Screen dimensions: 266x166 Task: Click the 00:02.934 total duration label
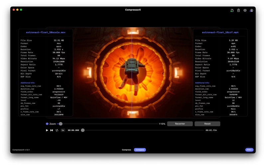pyautogui.click(x=211, y=130)
